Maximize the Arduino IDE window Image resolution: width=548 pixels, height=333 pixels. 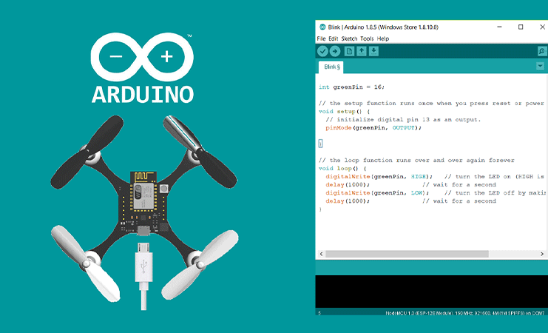[521, 27]
